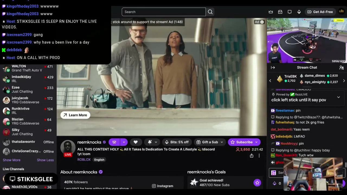Image resolution: width=347 pixels, height=195 pixels.
Task: Click Show More in the sidebar
Action: [12, 160]
